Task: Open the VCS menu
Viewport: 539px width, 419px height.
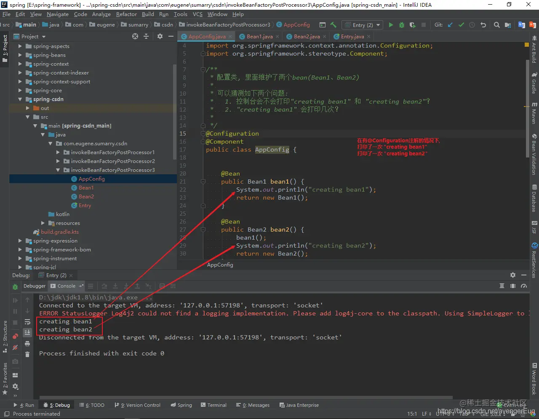Action: (x=197, y=14)
